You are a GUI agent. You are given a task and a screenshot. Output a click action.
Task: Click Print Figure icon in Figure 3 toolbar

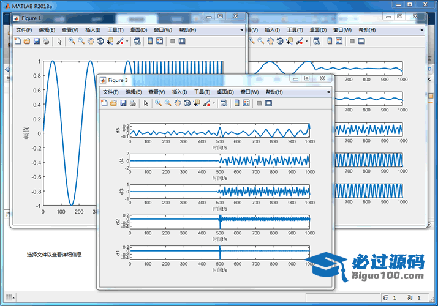[x=133, y=103]
